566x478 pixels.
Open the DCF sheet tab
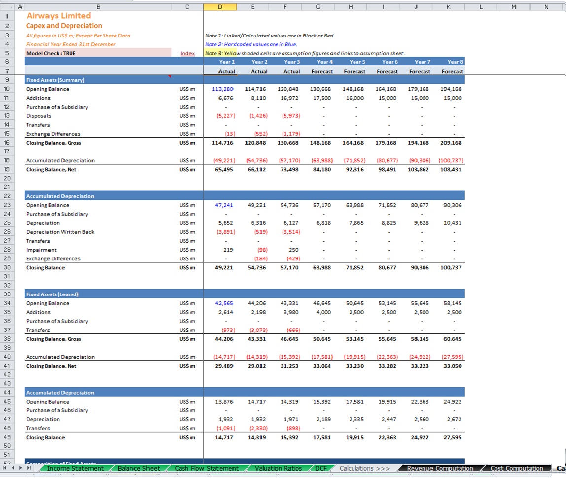(x=320, y=468)
